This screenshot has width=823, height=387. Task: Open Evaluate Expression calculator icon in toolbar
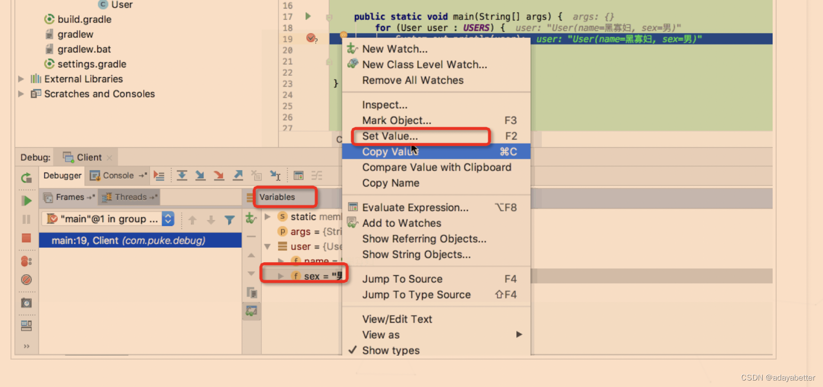tap(298, 176)
